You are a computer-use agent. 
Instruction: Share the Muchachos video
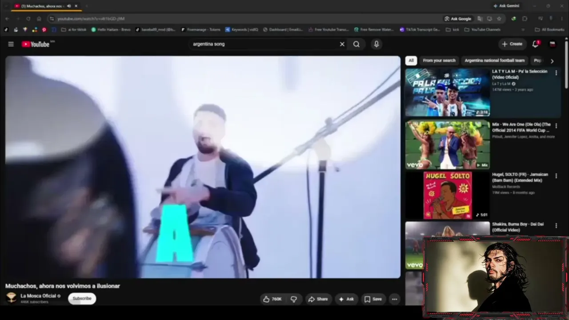[318, 299]
